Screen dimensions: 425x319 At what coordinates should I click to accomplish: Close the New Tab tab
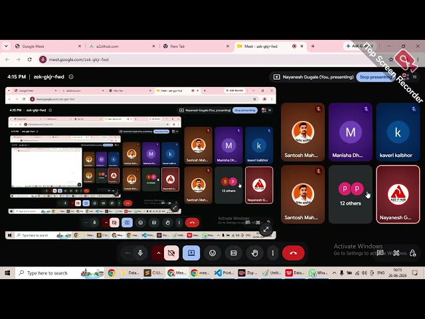tap(227, 47)
